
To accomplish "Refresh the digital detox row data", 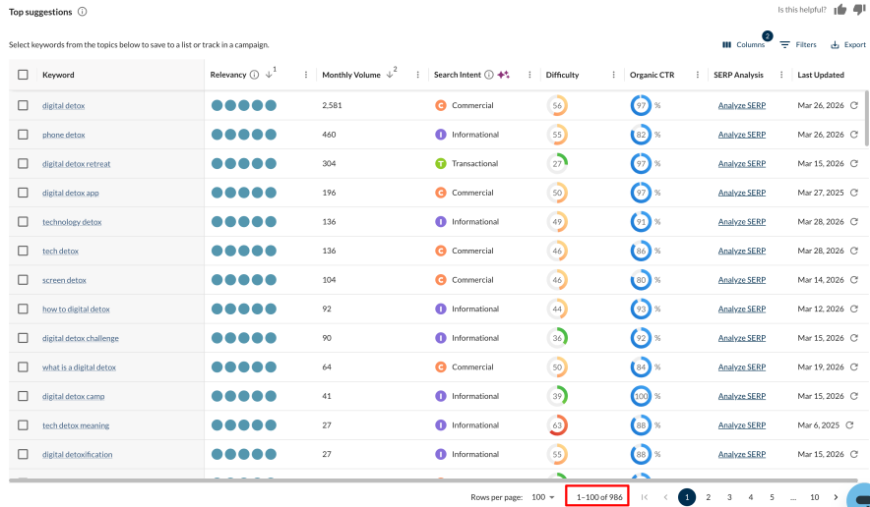I will [x=854, y=105].
